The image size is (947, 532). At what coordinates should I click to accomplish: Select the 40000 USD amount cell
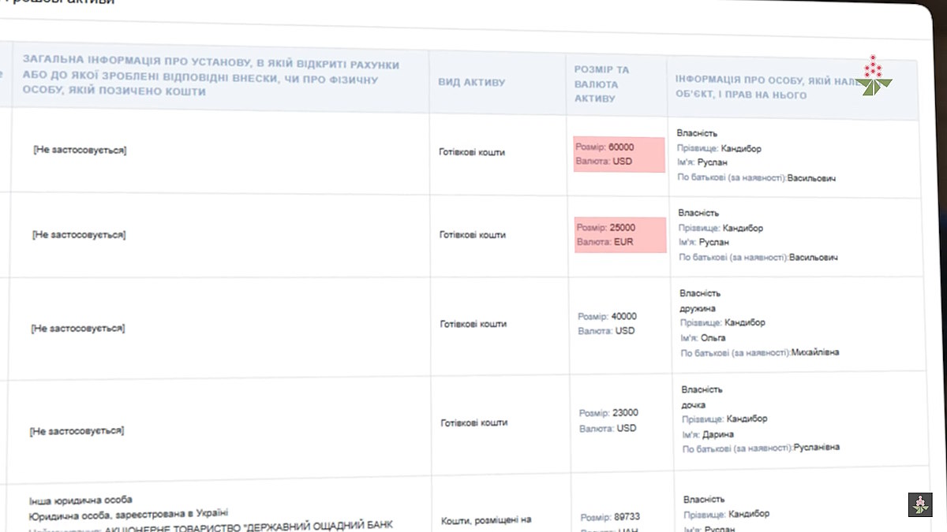click(x=607, y=324)
